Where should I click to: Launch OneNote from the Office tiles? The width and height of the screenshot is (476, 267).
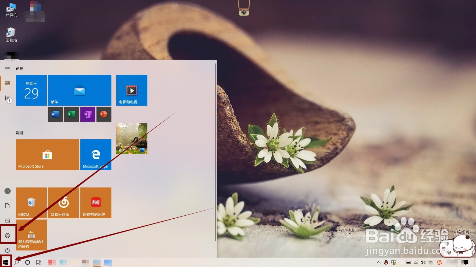(88, 114)
